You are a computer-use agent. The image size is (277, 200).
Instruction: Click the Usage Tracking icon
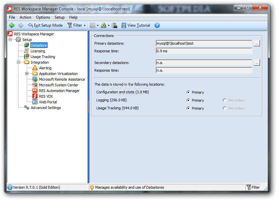27,57
